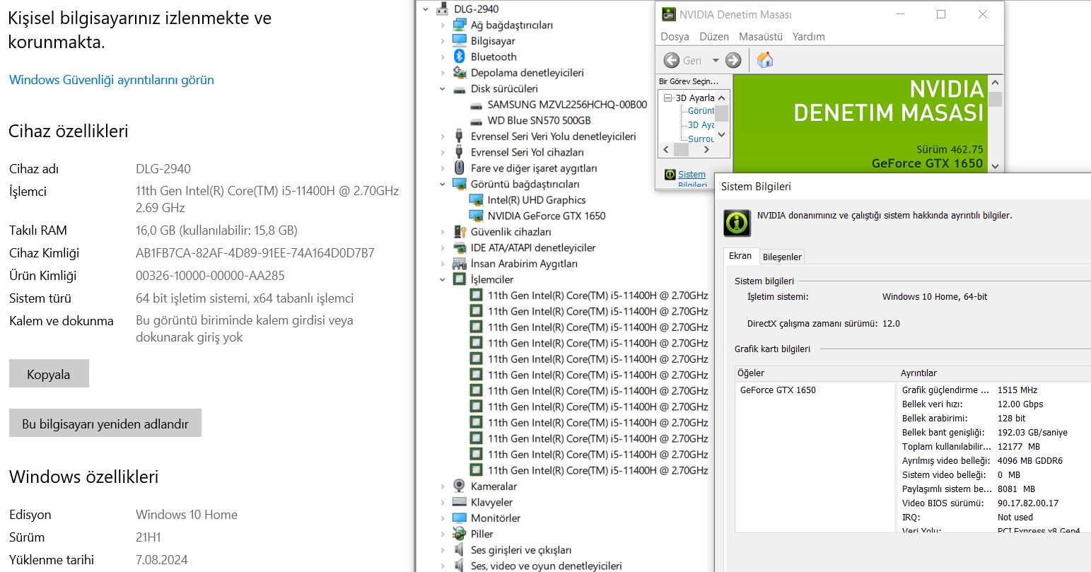Click the Piller battery icon

[459, 534]
